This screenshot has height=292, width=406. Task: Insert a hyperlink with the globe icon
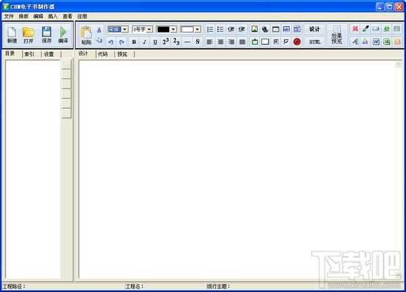pyautogui.click(x=265, y=29)
